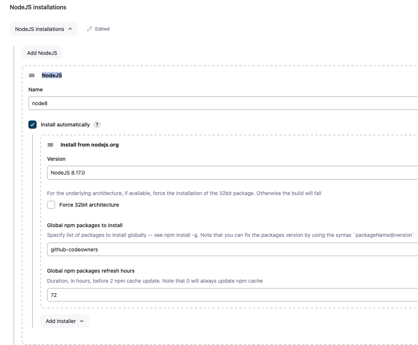The width and height of the screenshot is (418, 345).
Task: Click the Global npm packages refresh hours label
Action: [x=91, y=271]
